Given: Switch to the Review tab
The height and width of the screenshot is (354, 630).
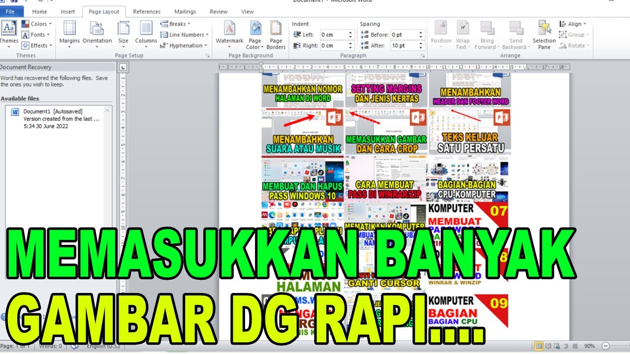Looking at the screenshot, I should tap(219, 11).
